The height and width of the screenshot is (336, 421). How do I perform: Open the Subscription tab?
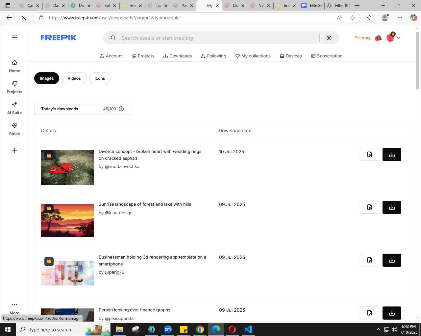click(x=327, y=56)
